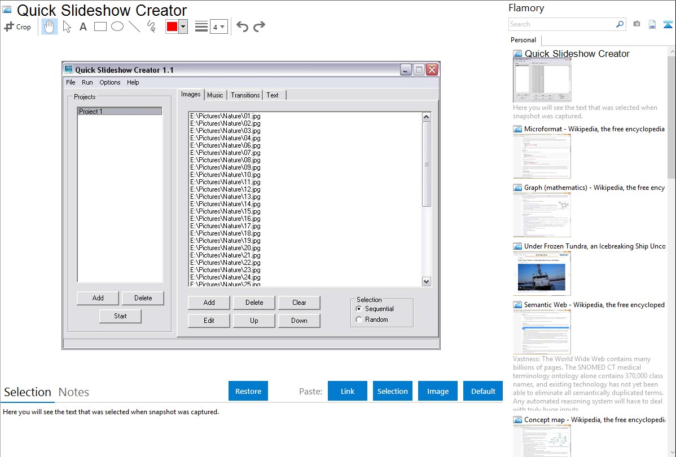Click the camera snapshot icon
The width and height of the screenshot is (676, 457).
(x=637, y=24)
